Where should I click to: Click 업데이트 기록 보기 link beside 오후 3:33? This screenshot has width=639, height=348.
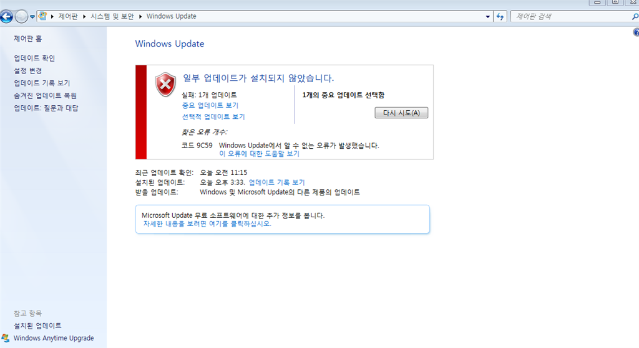pos(276,182)
